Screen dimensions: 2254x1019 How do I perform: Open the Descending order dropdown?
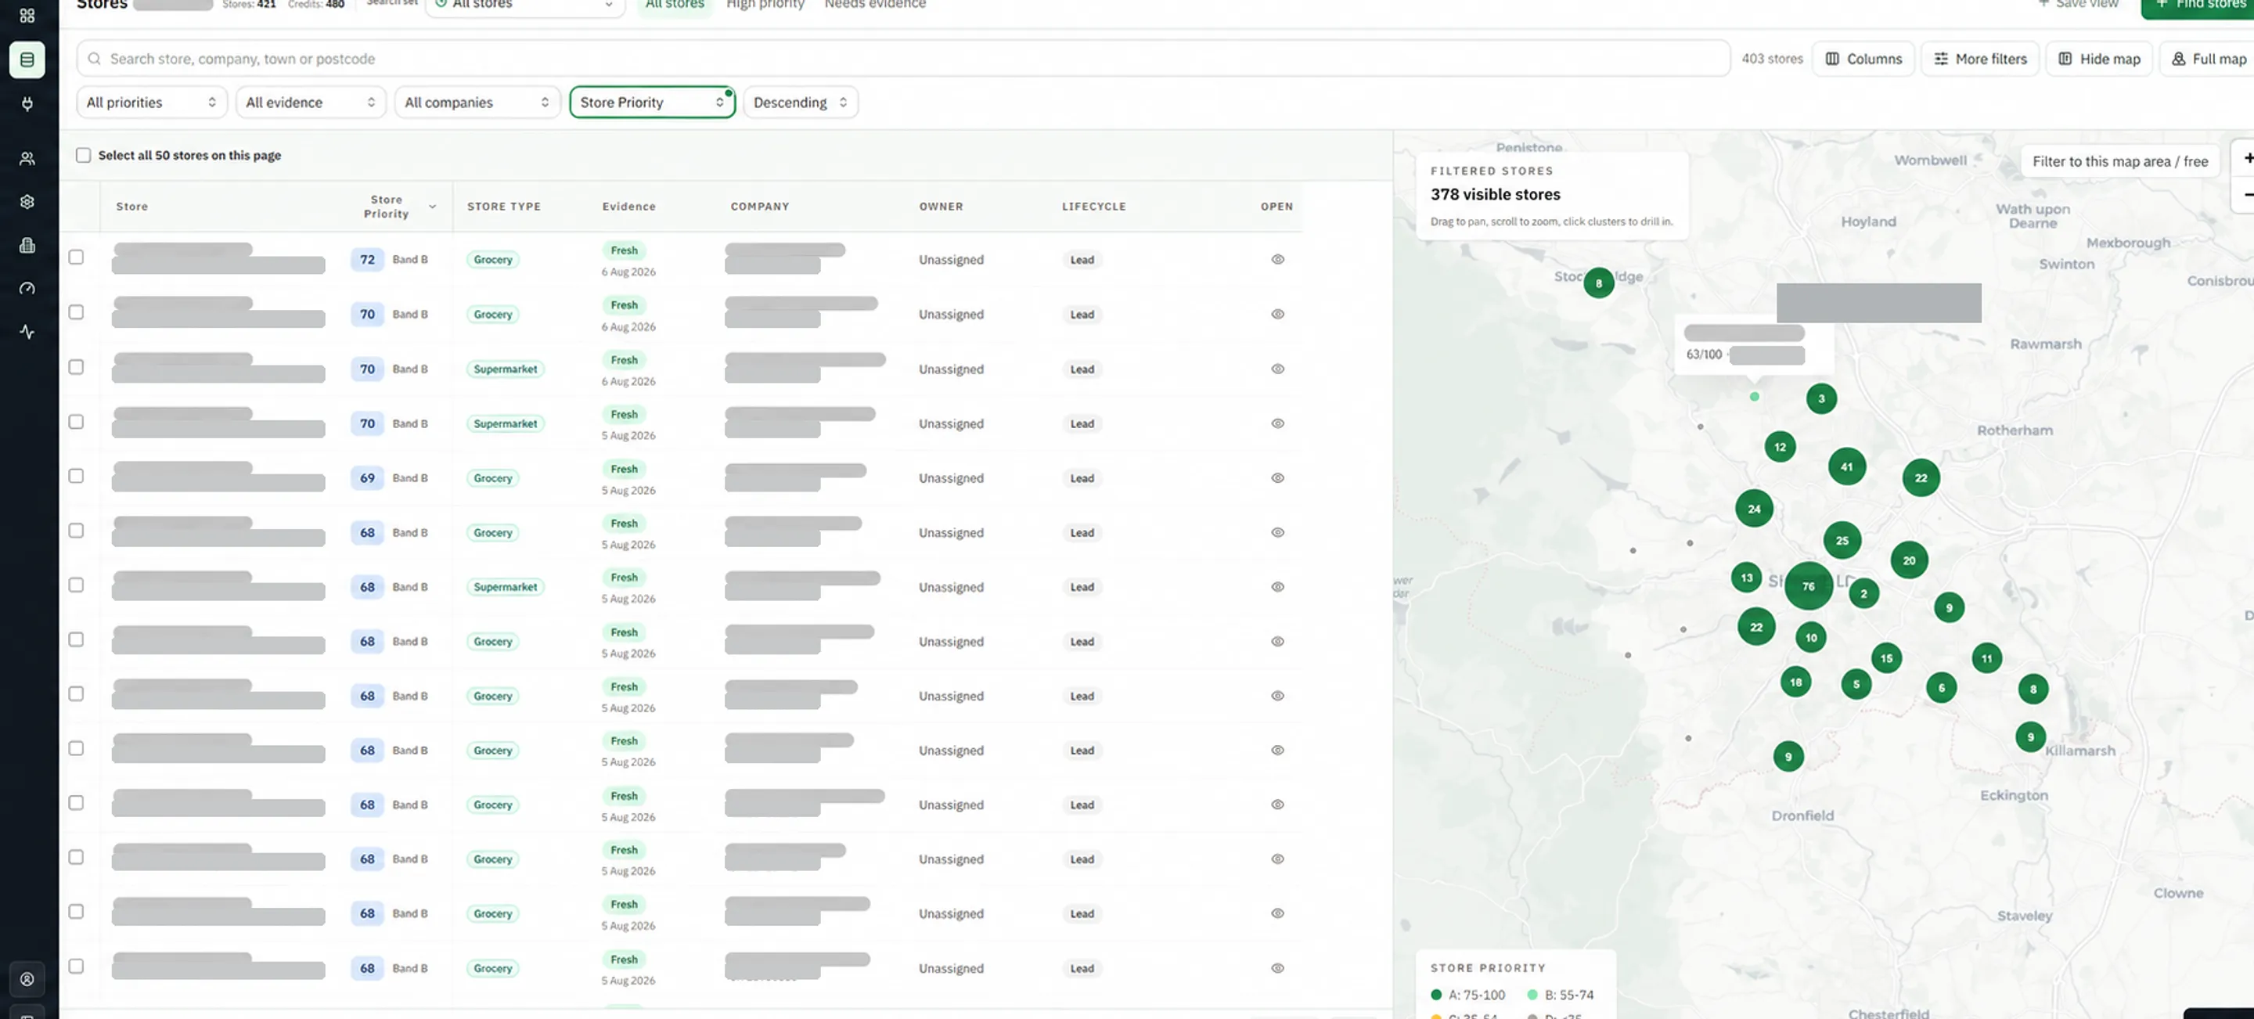click(800, 103)
